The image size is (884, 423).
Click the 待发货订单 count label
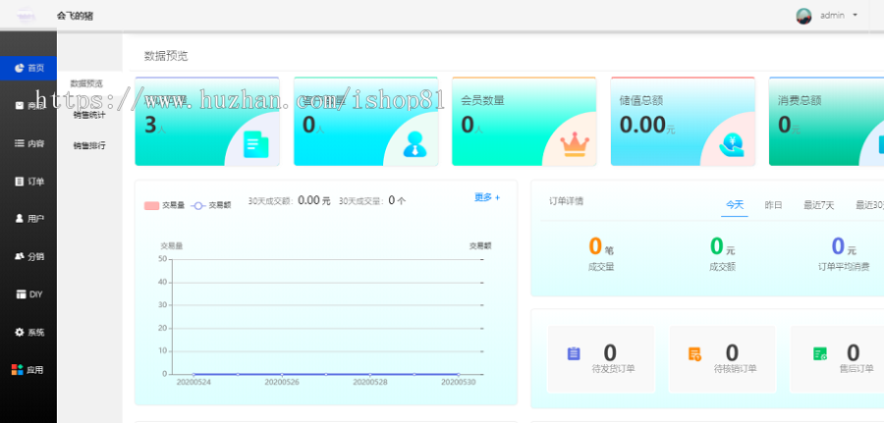point(613,369)
